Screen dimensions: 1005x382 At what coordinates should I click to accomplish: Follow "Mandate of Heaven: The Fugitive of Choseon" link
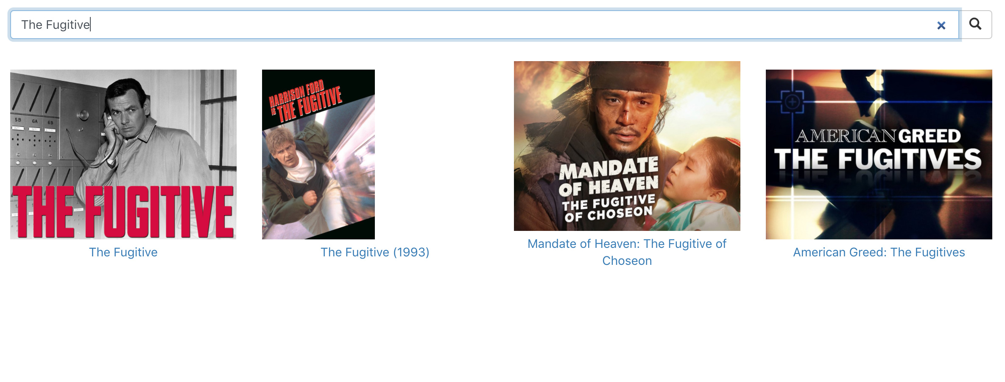point(627,252)
